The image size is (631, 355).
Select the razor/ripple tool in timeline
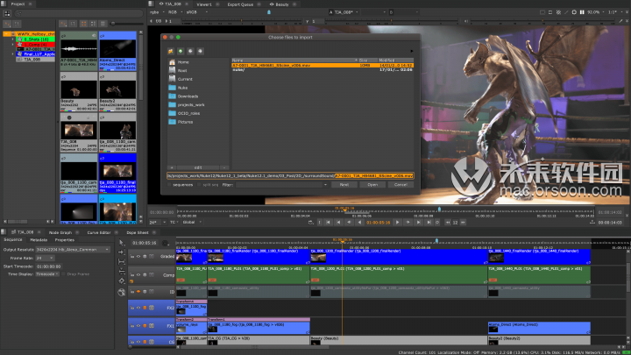pyautogui.click(x=122, y=271)
